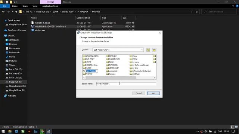Select the MOVIE folder in dialog

87,62
